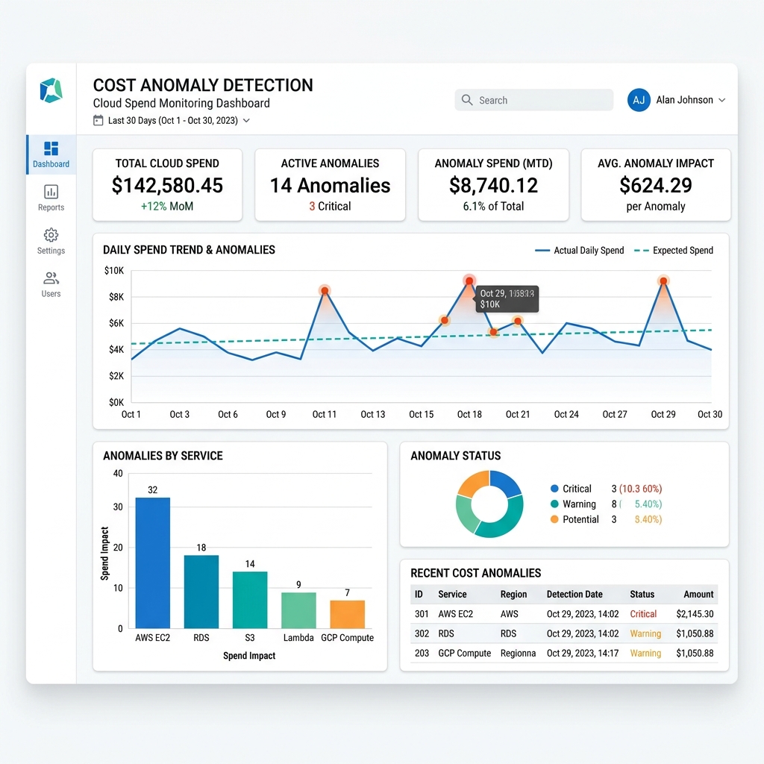The image size is (764, 764).
Task: Sort table by Region column header
Action: 513,594
